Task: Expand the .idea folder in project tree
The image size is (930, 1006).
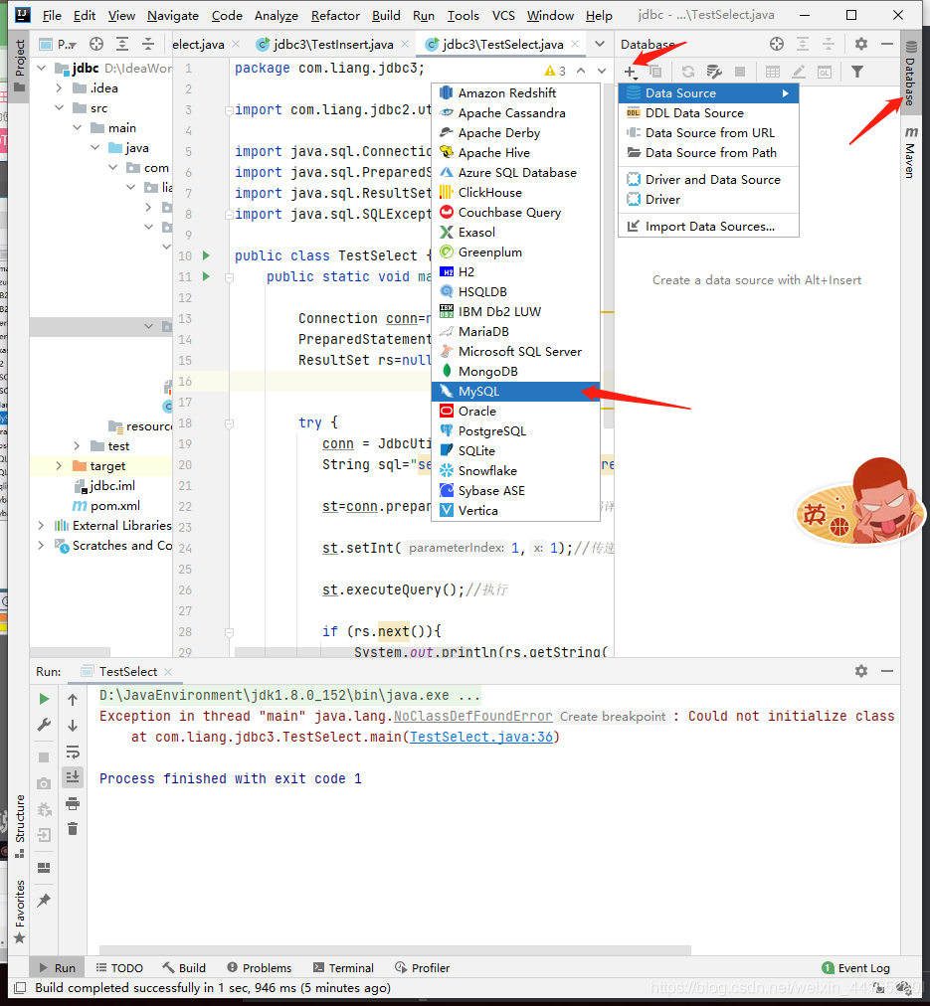Action: tap(59, 87)
